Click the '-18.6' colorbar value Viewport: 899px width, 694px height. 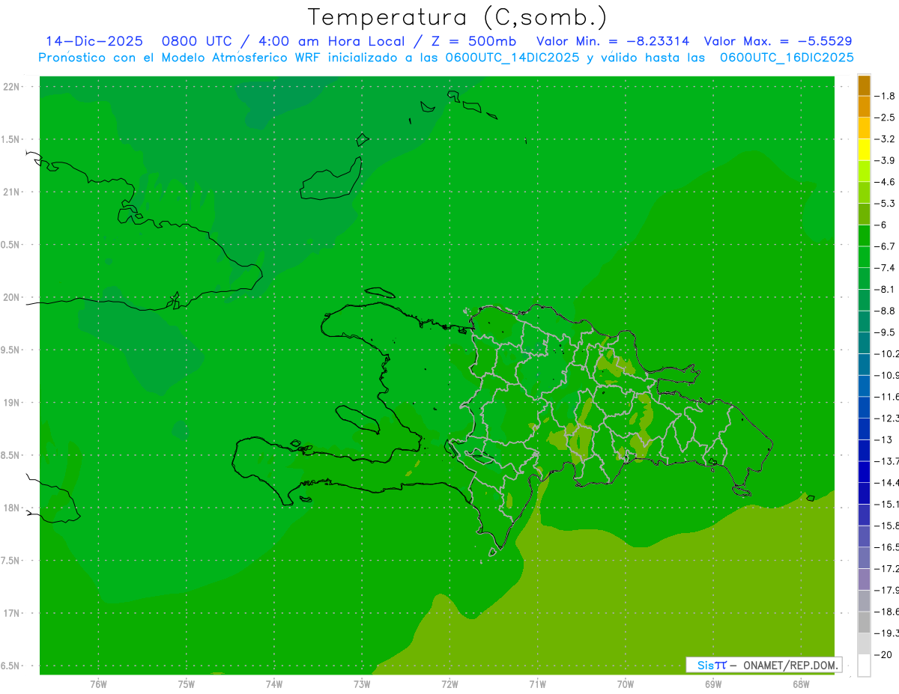pos(886,612)
